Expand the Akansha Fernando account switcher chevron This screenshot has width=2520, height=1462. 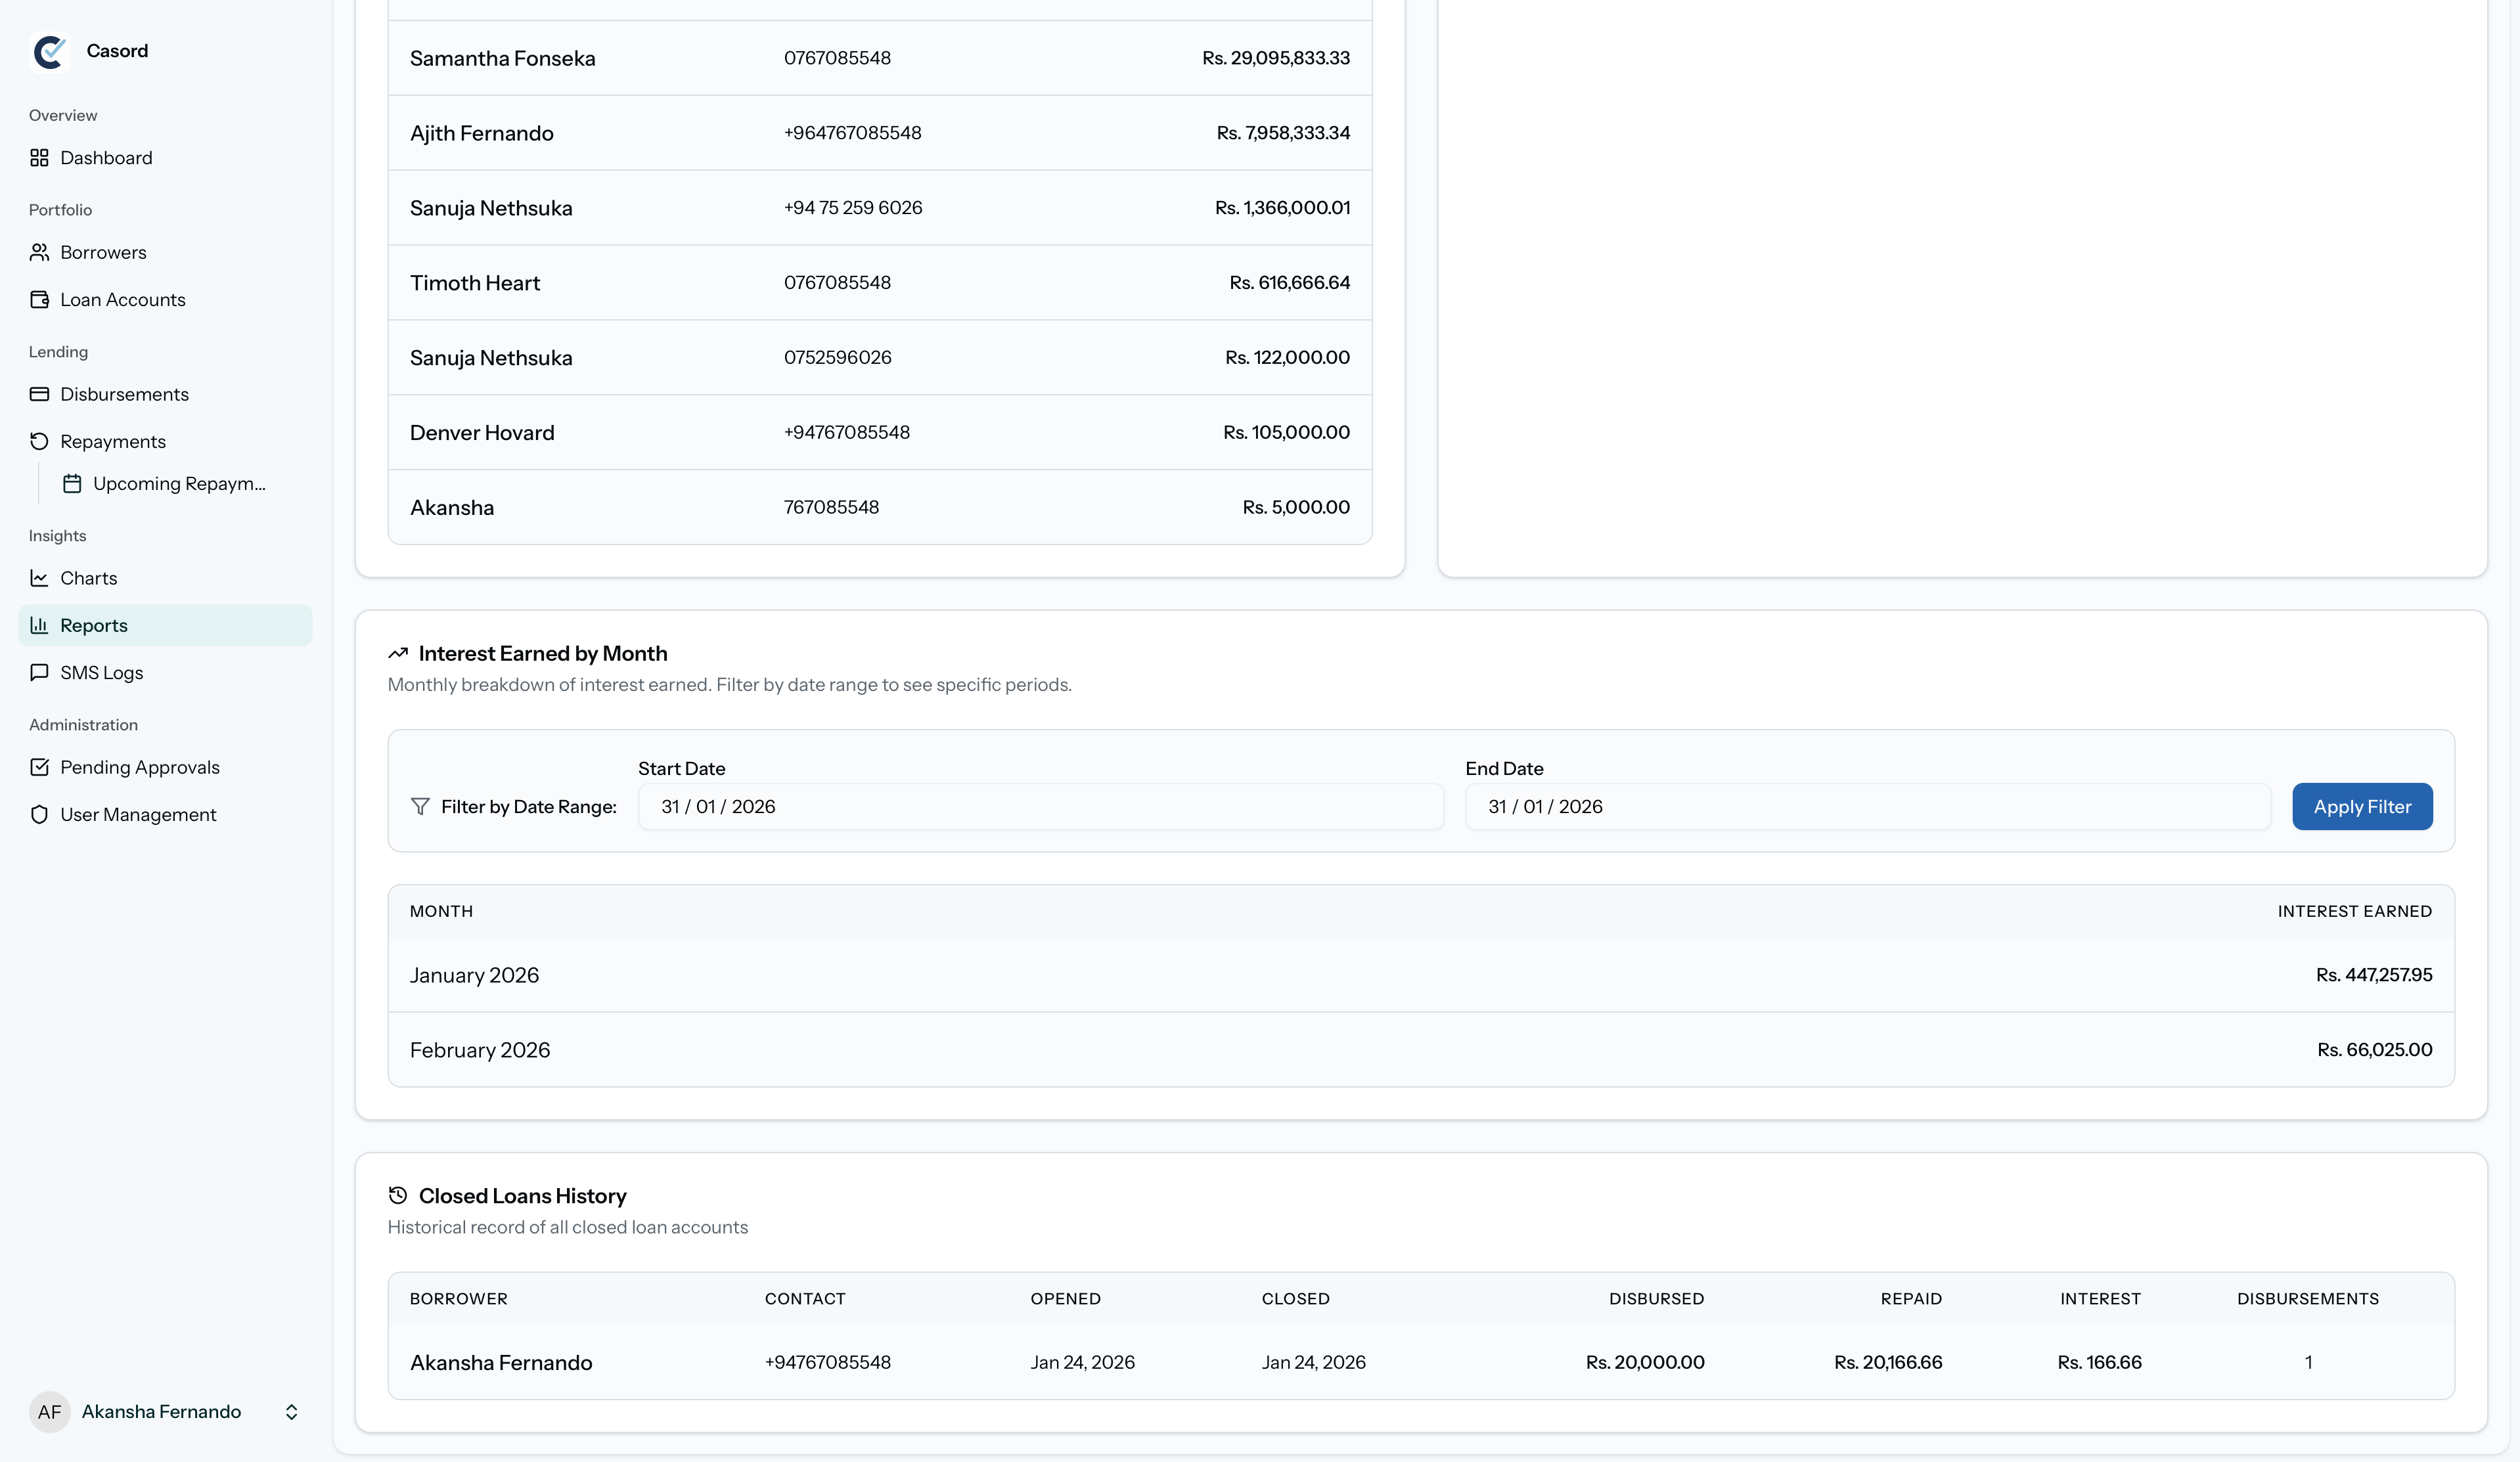(291, 1411)
